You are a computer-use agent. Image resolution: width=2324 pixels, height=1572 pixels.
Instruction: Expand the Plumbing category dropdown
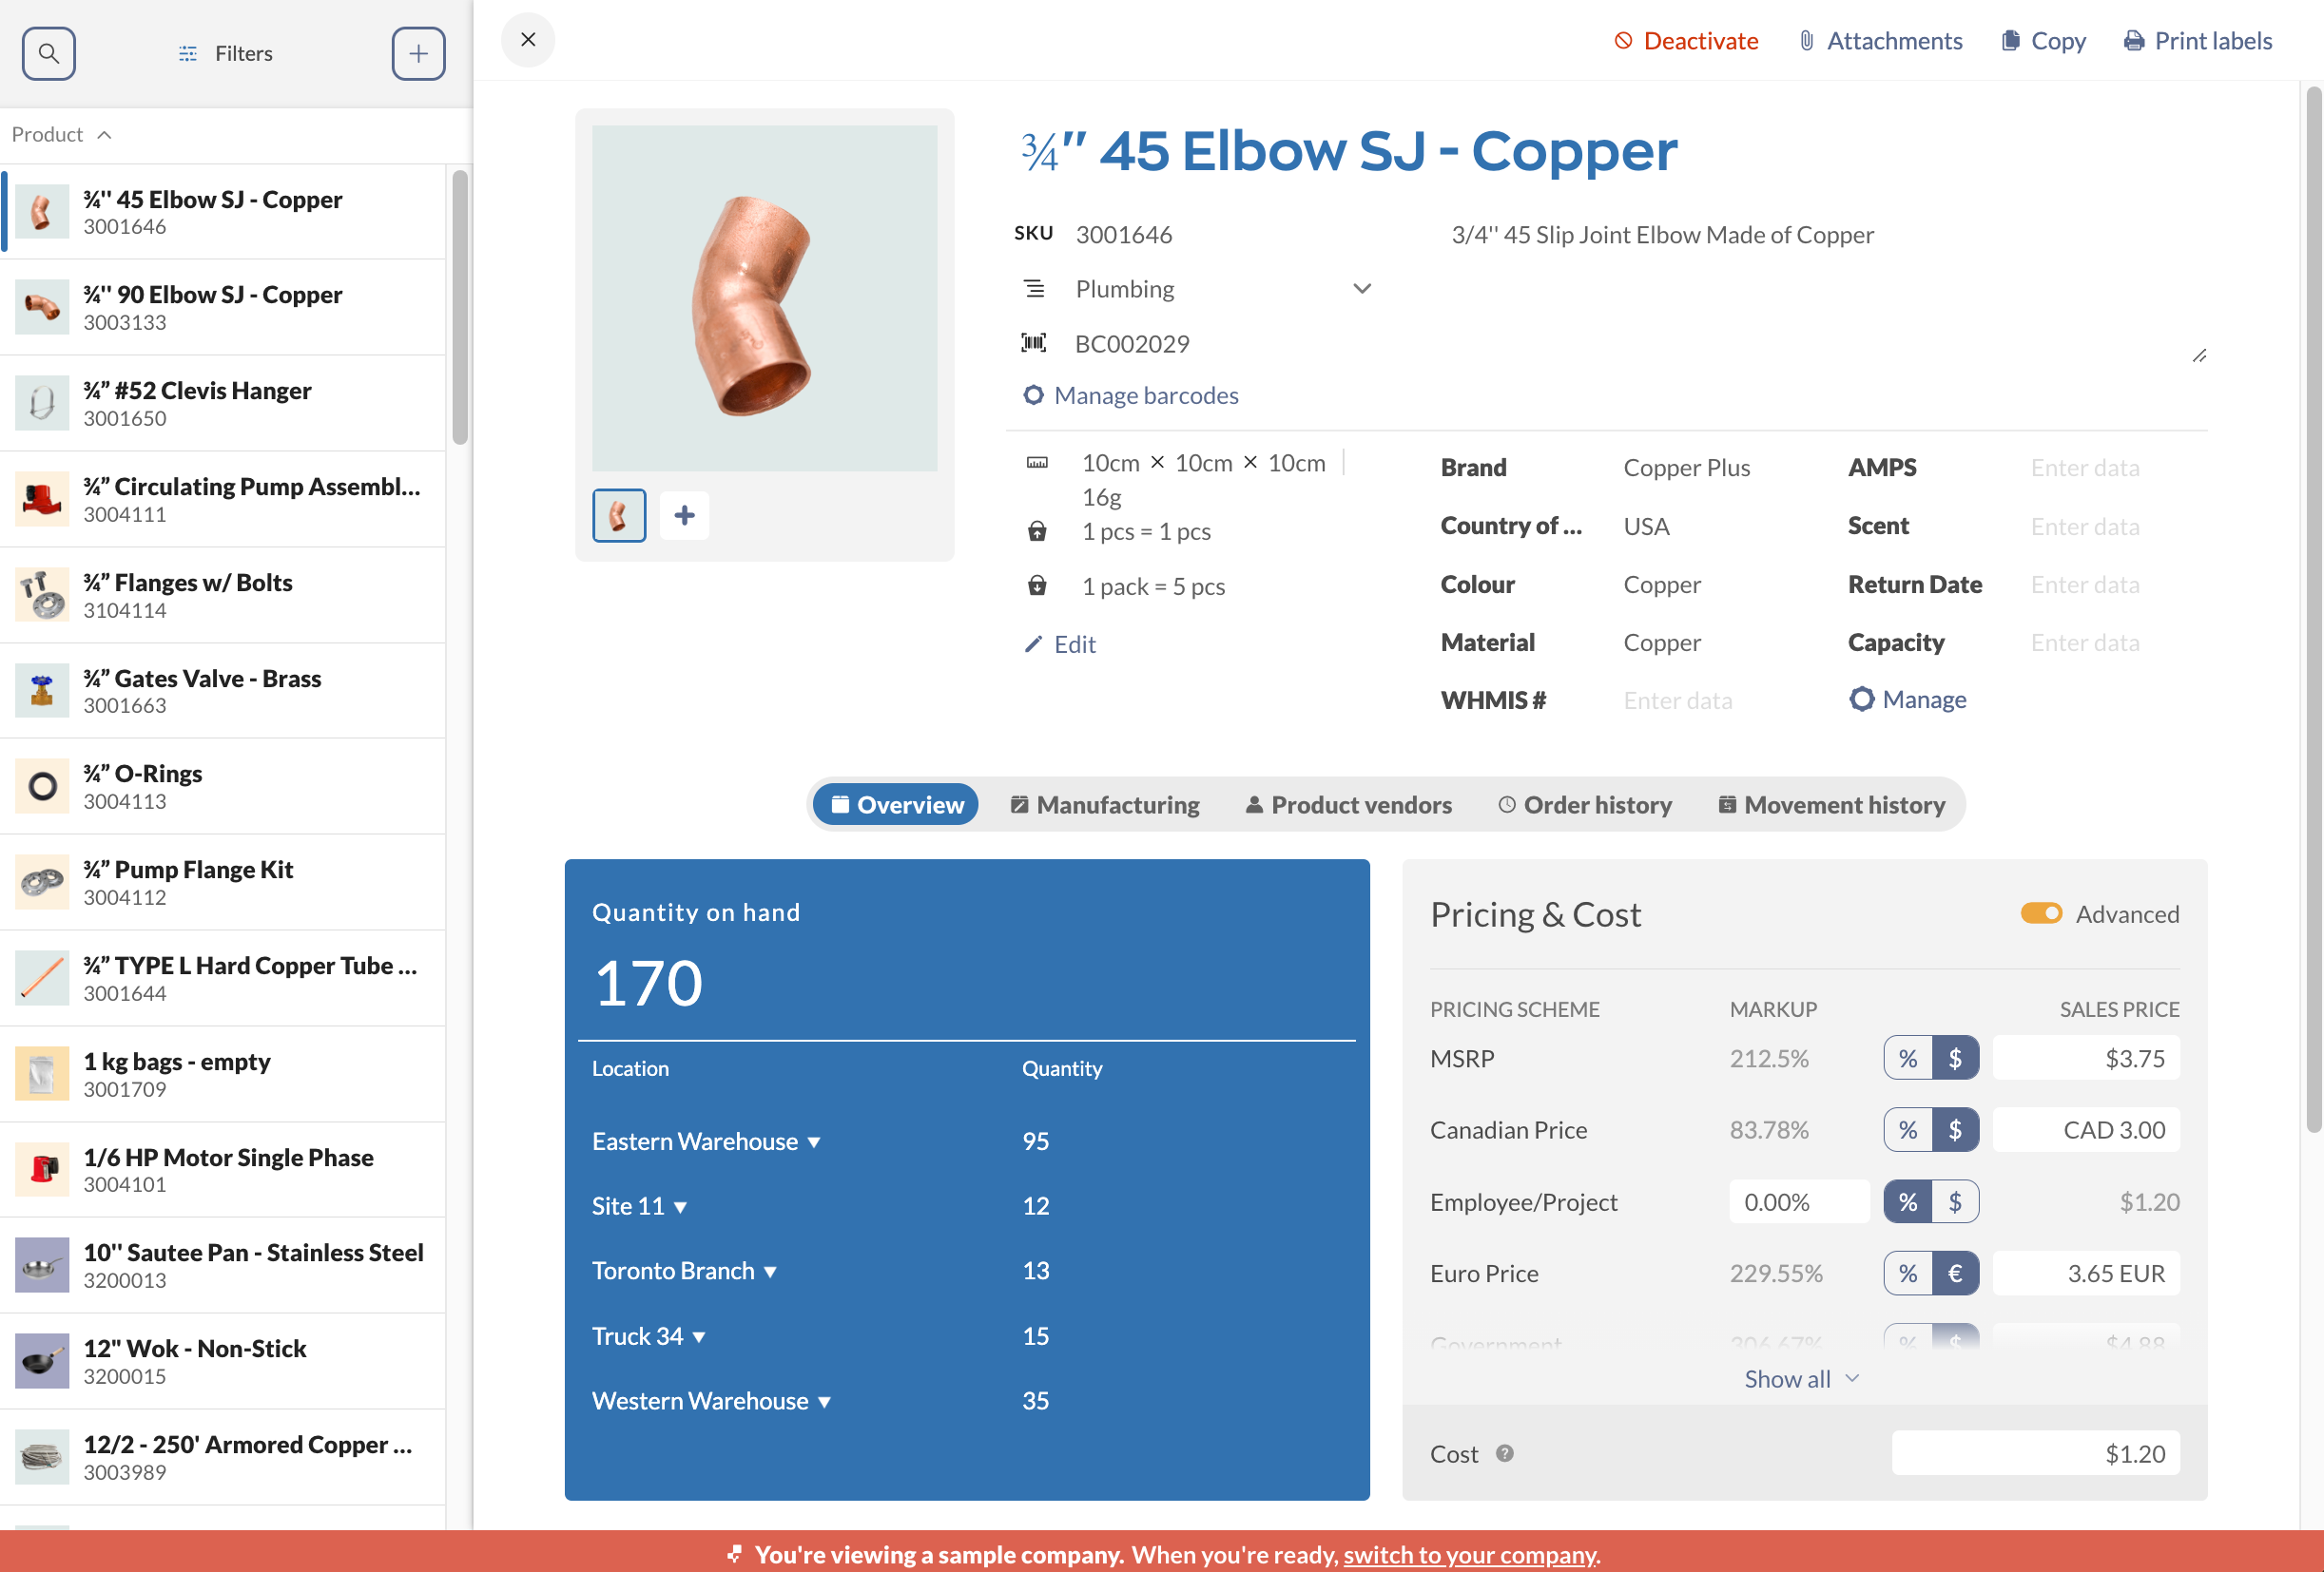click(x=1361, y=289)
